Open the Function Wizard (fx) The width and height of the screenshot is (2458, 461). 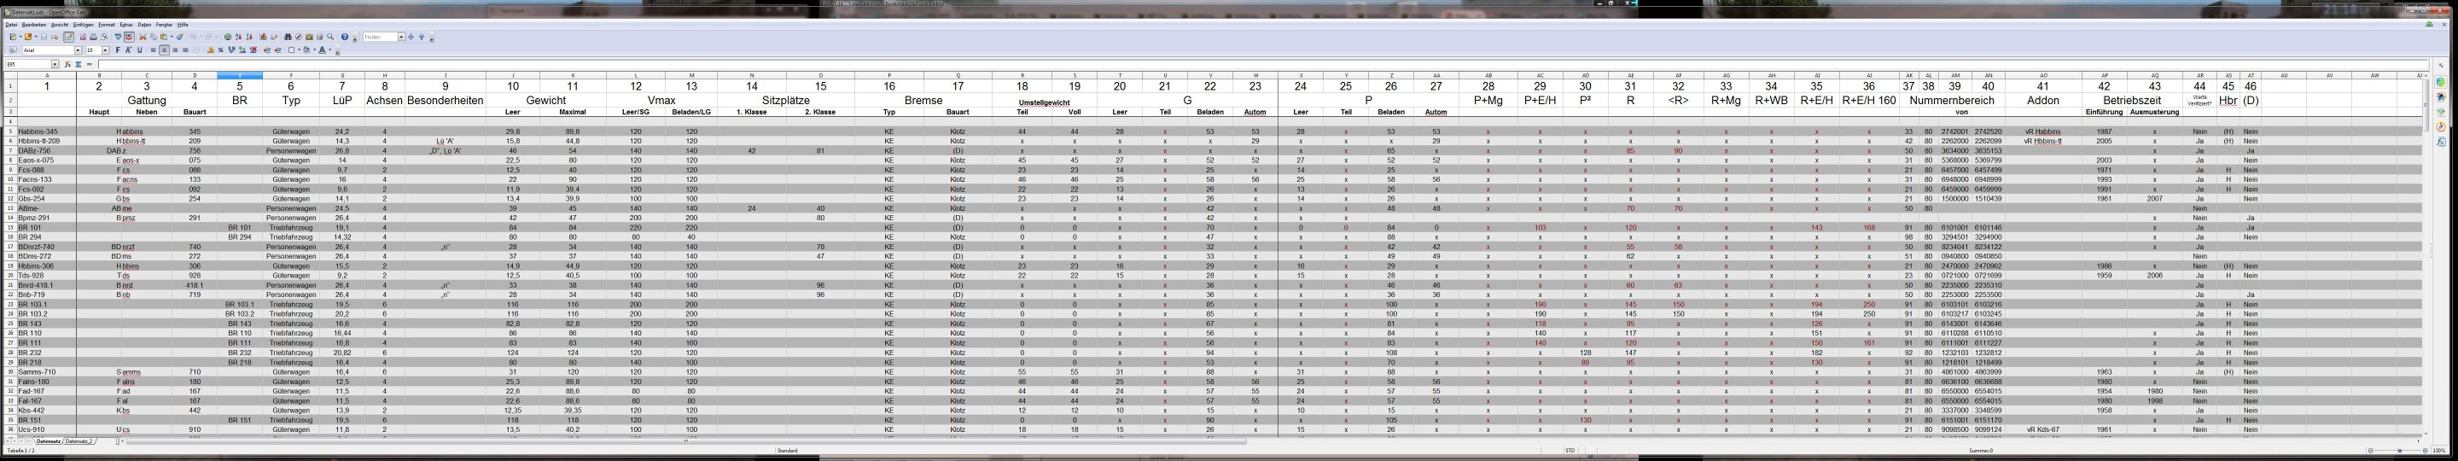point(67,65)
